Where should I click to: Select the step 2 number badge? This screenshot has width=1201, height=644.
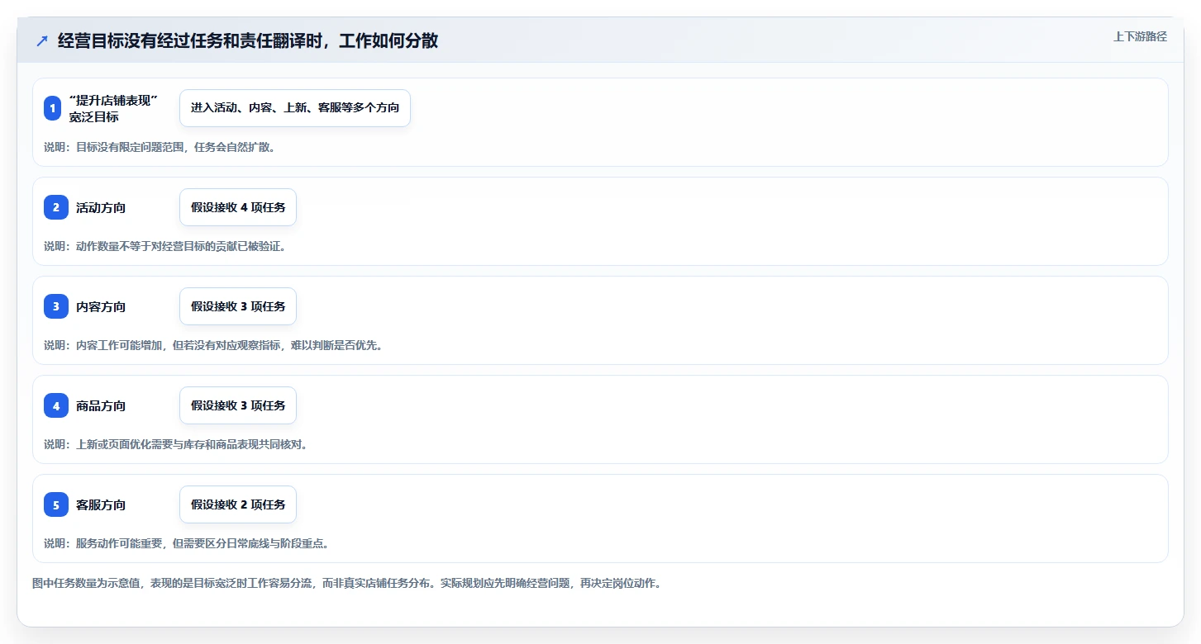coord(56,207)
